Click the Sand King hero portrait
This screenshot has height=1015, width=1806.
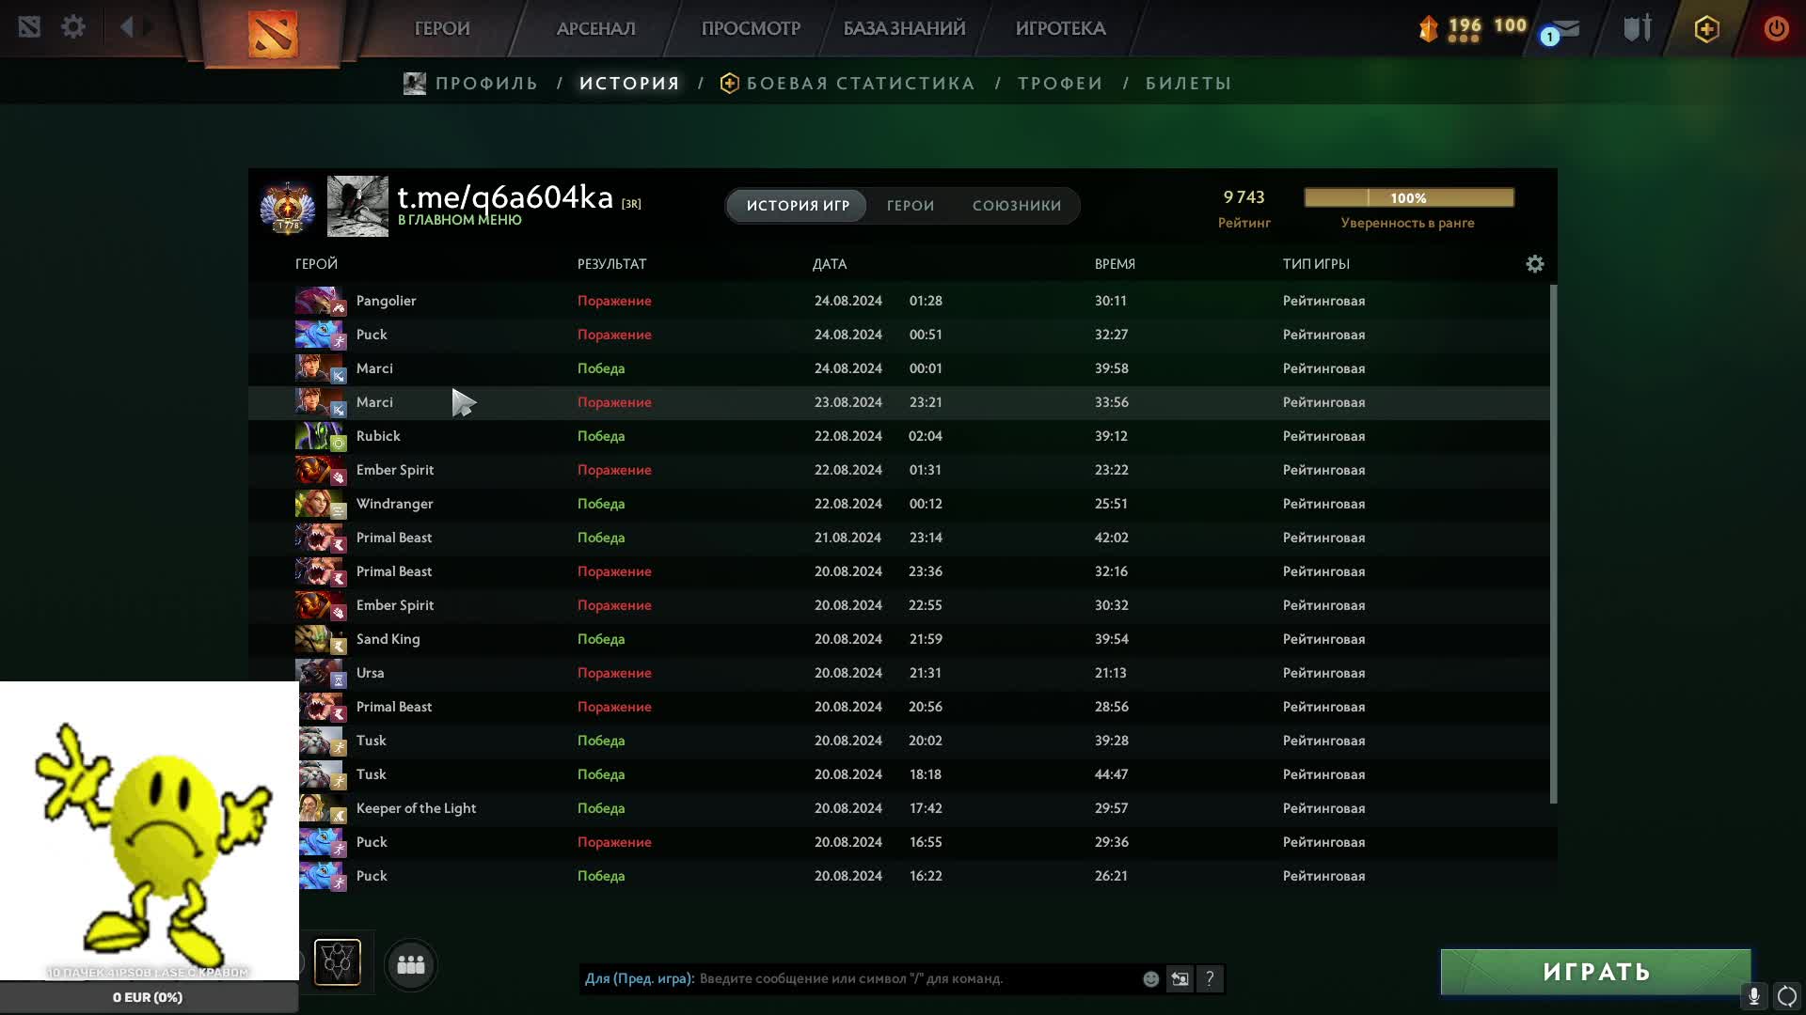point(321,639)
